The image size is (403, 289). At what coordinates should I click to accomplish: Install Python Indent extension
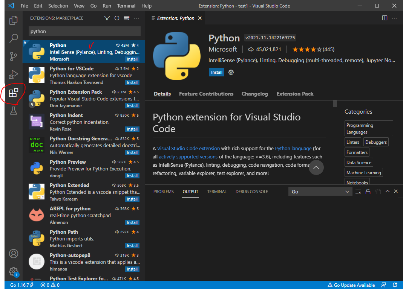pyautogui.click(x=132, y=129)
